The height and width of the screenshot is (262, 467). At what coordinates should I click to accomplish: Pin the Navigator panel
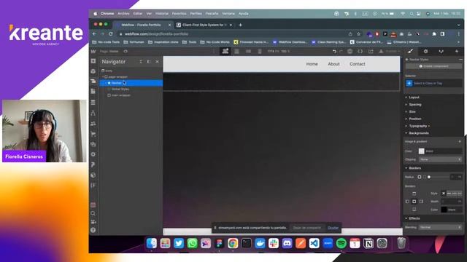point(149,61)
